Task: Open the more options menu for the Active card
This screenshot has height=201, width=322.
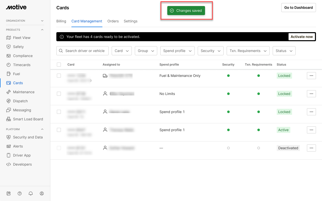Action: coord(311,130)
